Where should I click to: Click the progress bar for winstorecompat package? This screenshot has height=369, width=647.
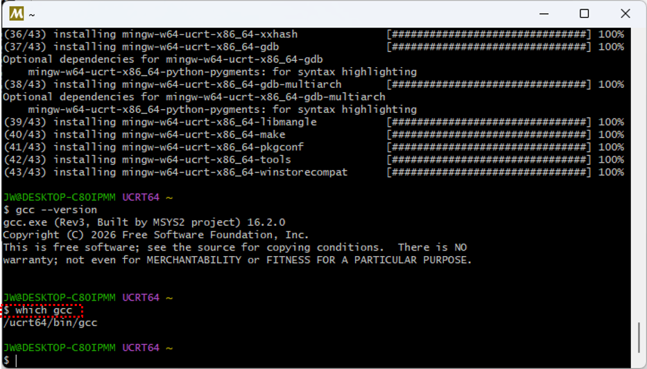pyautogui.click(x=489, y=172)
